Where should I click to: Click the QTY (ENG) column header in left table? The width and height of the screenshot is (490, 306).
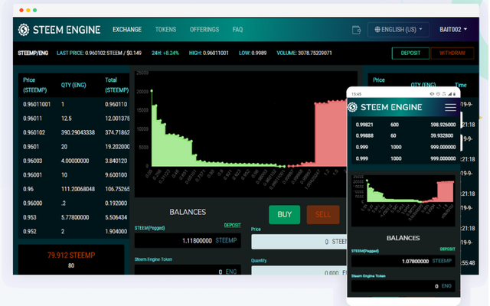[x=73, y=85]
